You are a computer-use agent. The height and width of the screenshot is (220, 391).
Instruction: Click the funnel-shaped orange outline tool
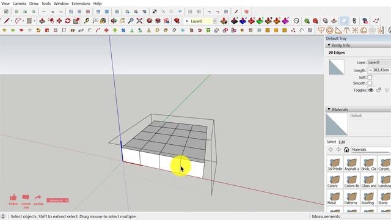[x=321, y=31]
